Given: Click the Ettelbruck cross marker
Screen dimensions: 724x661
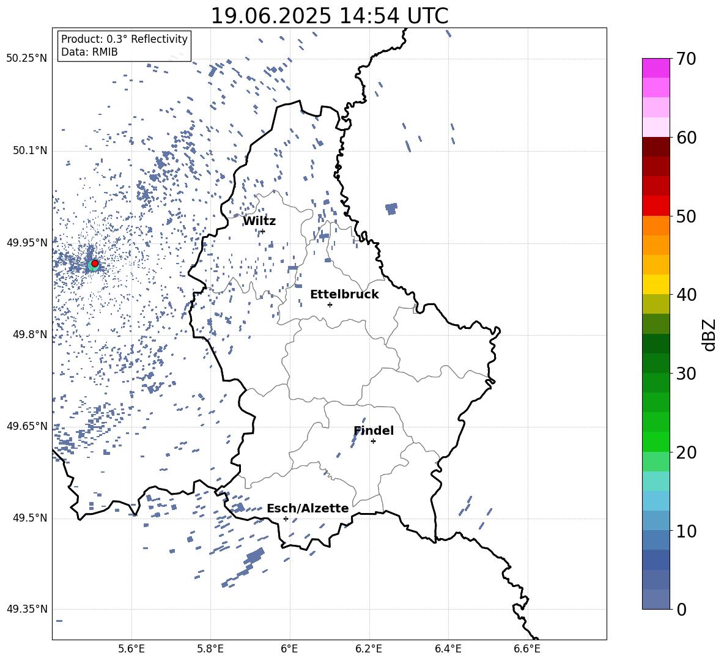Looking at the screenshot, I should pyautogui.click(x=330, y=305).
